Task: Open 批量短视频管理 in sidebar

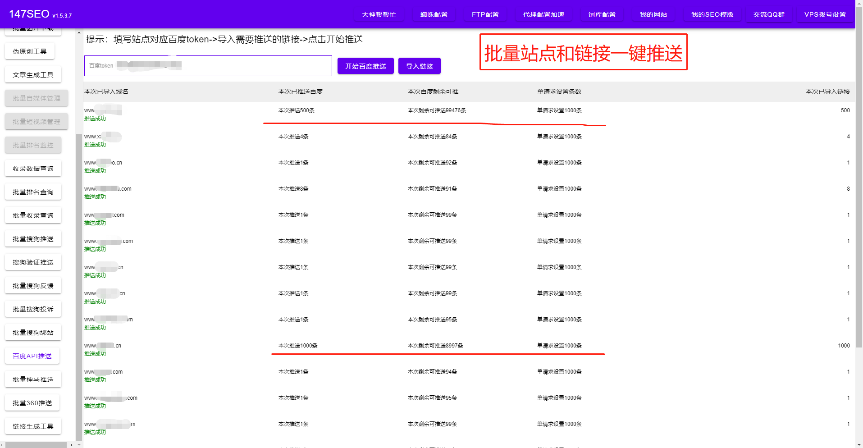Action: coord(37,122)
